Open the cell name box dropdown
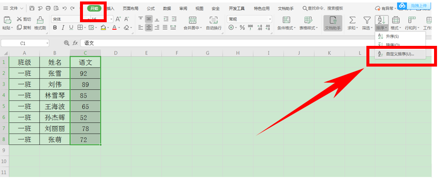The image size is (438, 178). [47, 43]
